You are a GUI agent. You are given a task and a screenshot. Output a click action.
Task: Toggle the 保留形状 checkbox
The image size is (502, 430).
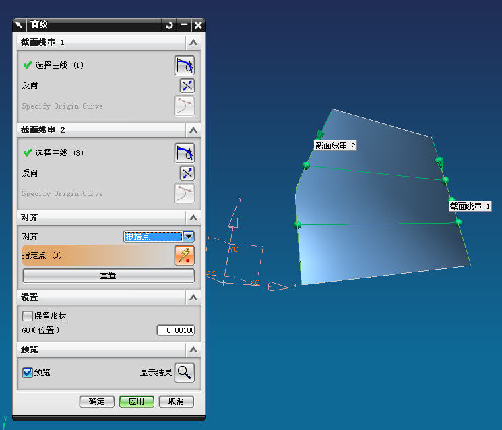pos(28,316)
